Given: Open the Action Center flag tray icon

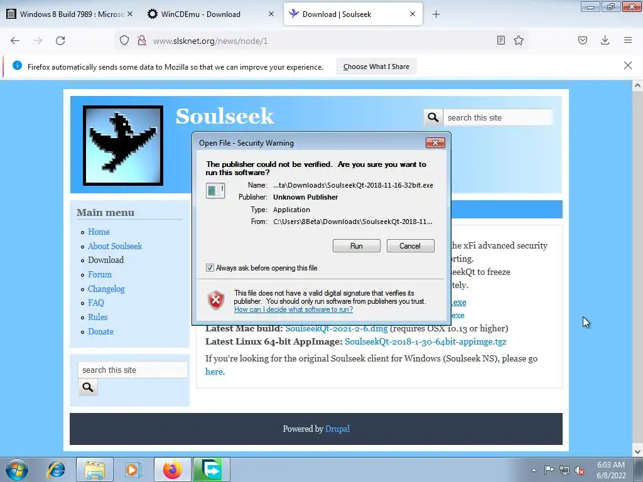Looking at the screenshot, I should [549, 470].
